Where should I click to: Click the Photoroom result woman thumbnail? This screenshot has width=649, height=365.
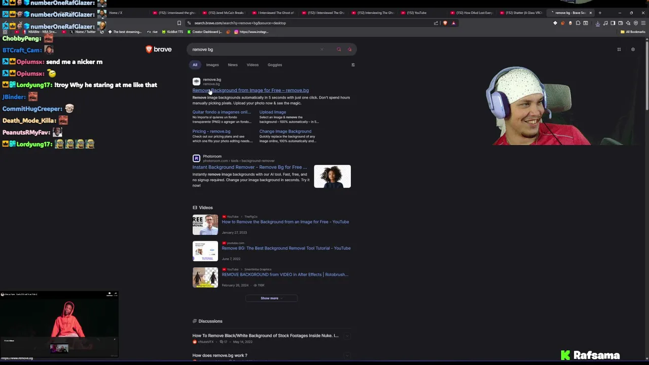332,176
